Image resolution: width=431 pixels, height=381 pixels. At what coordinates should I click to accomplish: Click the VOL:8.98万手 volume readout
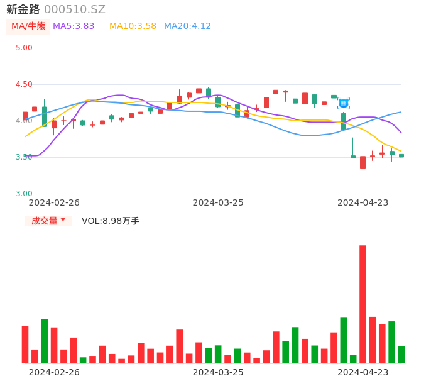point(111,221)
